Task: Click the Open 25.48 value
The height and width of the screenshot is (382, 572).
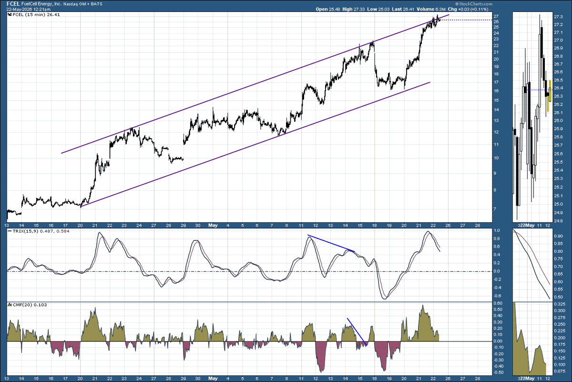Action: [328, 9]
